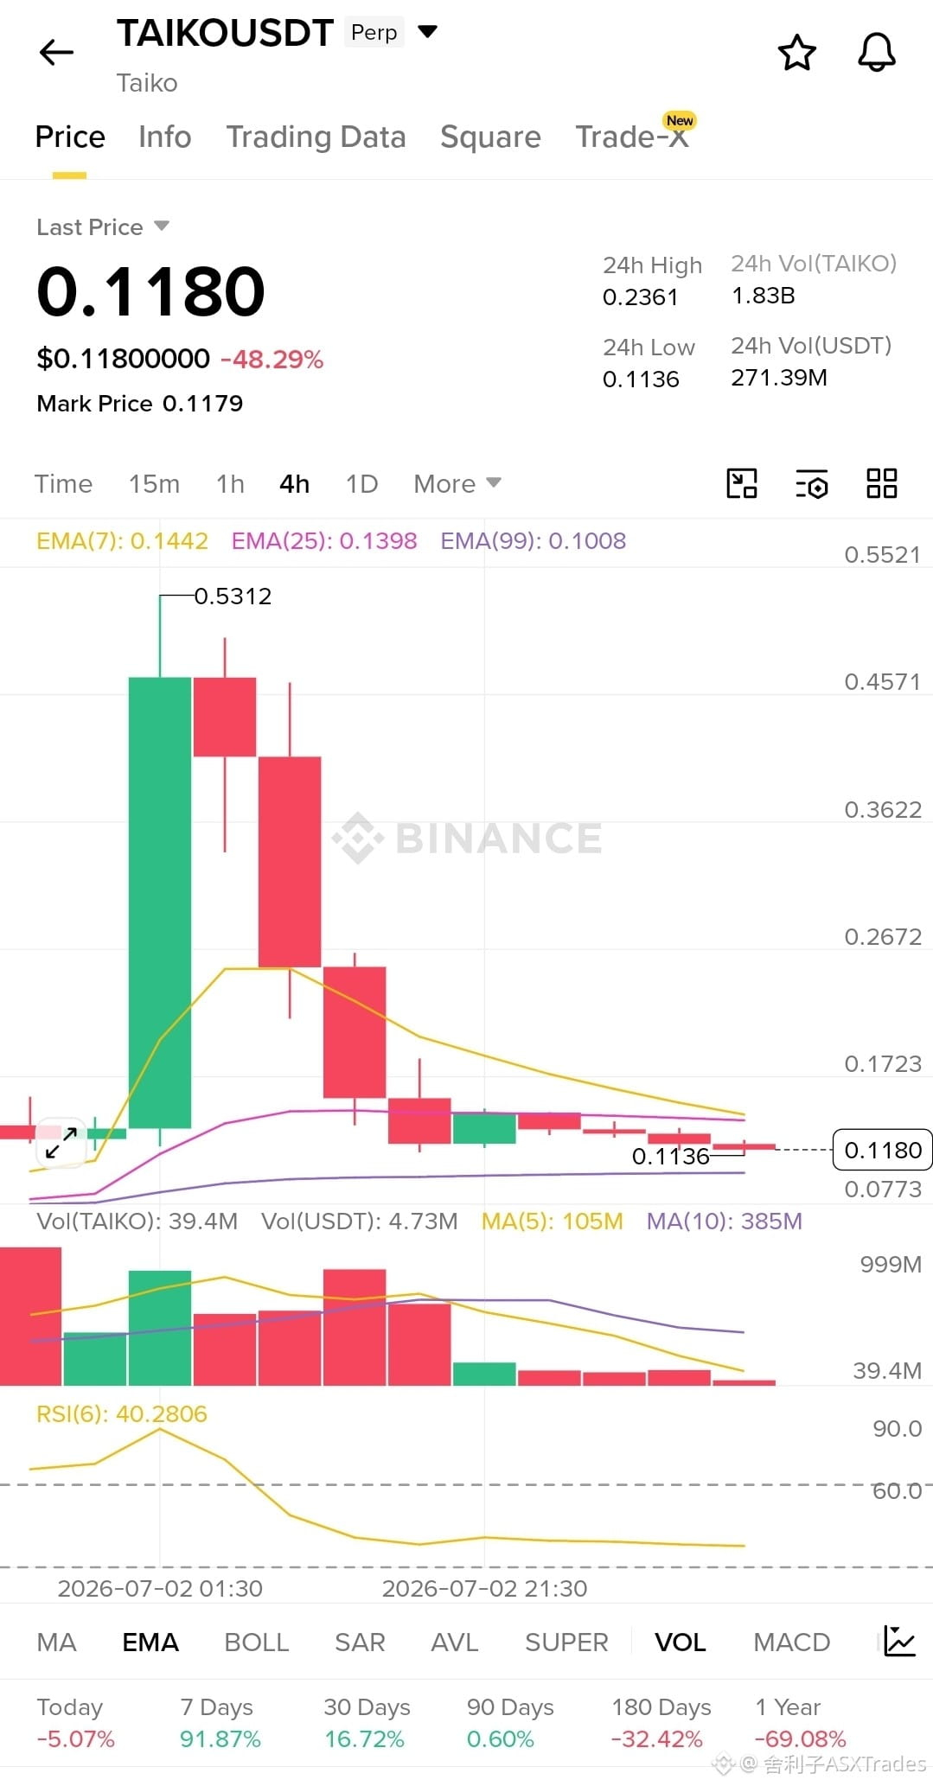Select the MACD sub-indicator
Screen dimensions: 933x1786
(x=791, y=1642)
